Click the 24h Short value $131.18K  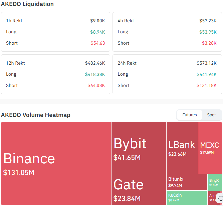click(207, 85)
